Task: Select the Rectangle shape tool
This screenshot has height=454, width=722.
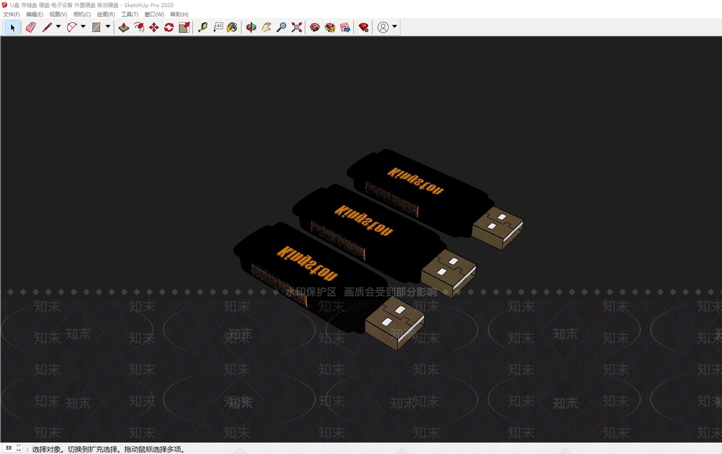Action: pyautogui.click(x=96, y=27)
